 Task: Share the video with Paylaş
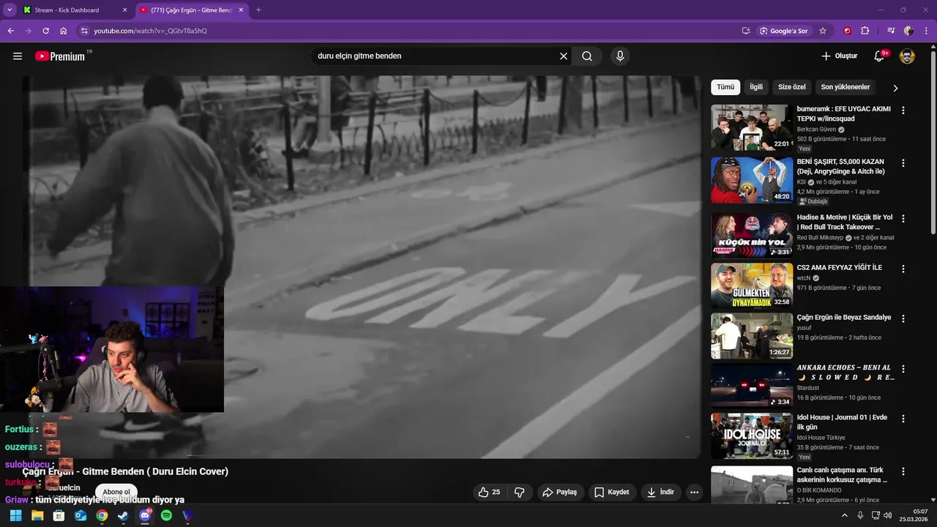tap(560, 492)
